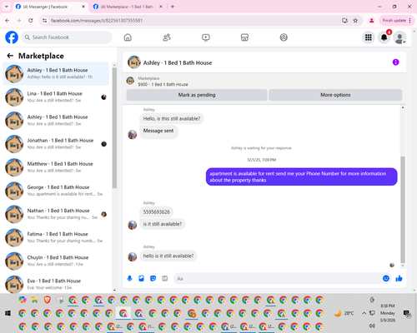Open the Groups icon in top navigation

[284, 37]
